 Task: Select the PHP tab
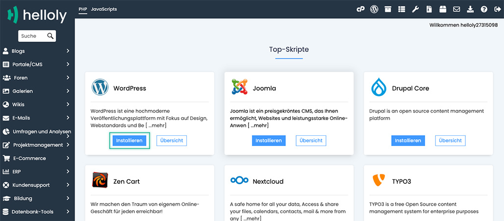click(82, 9)
